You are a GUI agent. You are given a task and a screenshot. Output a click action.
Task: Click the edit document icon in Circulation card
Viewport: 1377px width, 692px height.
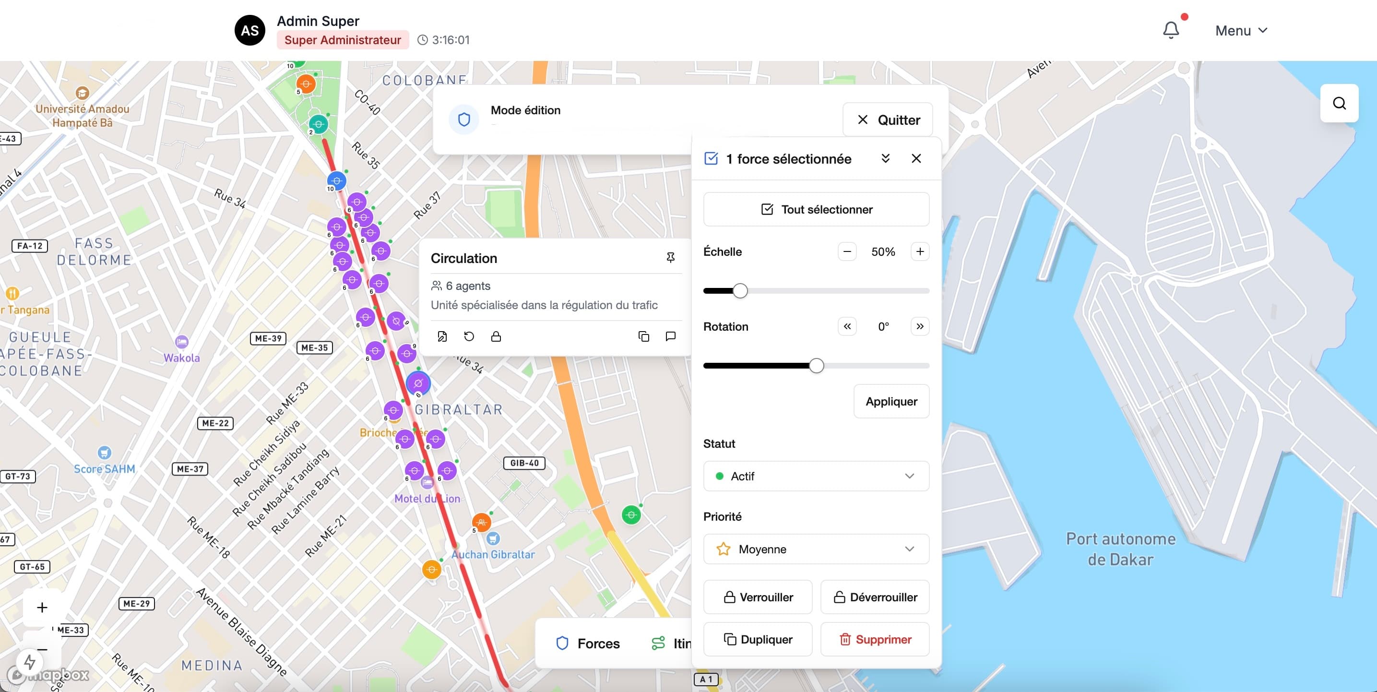point(442,336)
